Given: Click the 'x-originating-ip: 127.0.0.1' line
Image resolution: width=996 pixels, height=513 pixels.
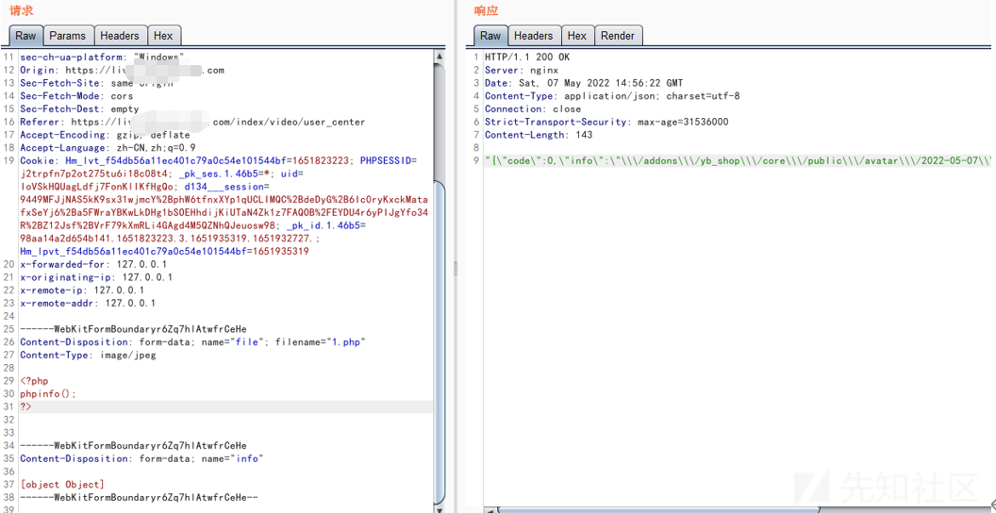Looking at the screenshot, I should click(x=96, y=277).
